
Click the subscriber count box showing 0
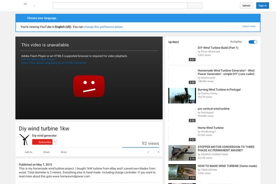click(x=55, y=142)
